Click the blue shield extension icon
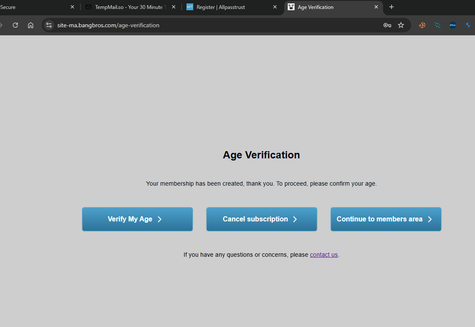Viewport: 475px width, 327px height. [468, 25]
